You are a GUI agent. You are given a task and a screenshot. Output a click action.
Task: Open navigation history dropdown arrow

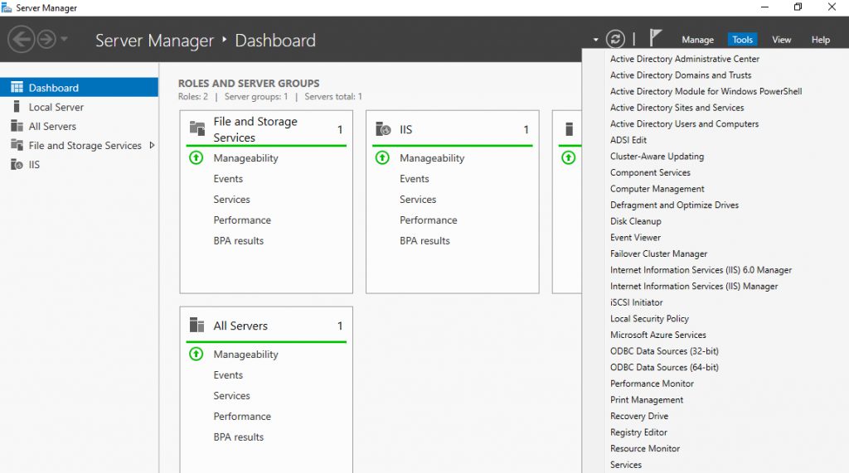click(x=64, y=39)
